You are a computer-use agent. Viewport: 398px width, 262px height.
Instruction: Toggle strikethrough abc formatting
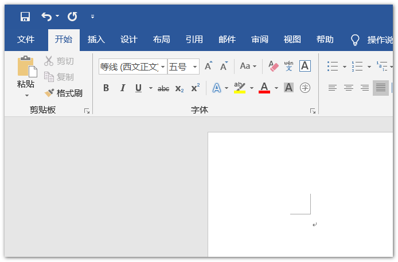tap(163, 88)
